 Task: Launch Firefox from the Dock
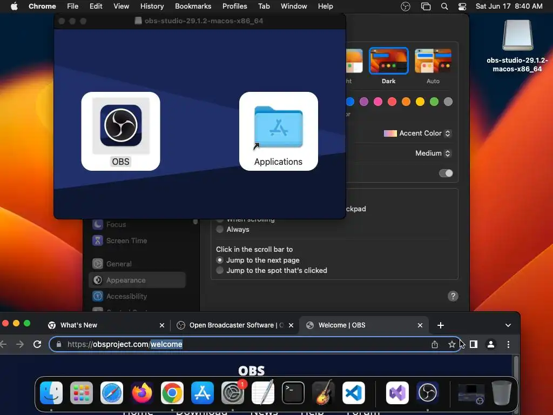142,393
